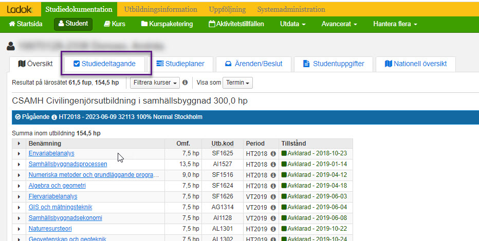Click the info icon next to Filtrera kurser
479x241 pixels.
[x=185, y=83]
